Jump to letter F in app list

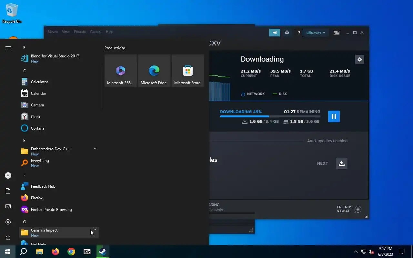pyautogui.click(x=24, y=175)
